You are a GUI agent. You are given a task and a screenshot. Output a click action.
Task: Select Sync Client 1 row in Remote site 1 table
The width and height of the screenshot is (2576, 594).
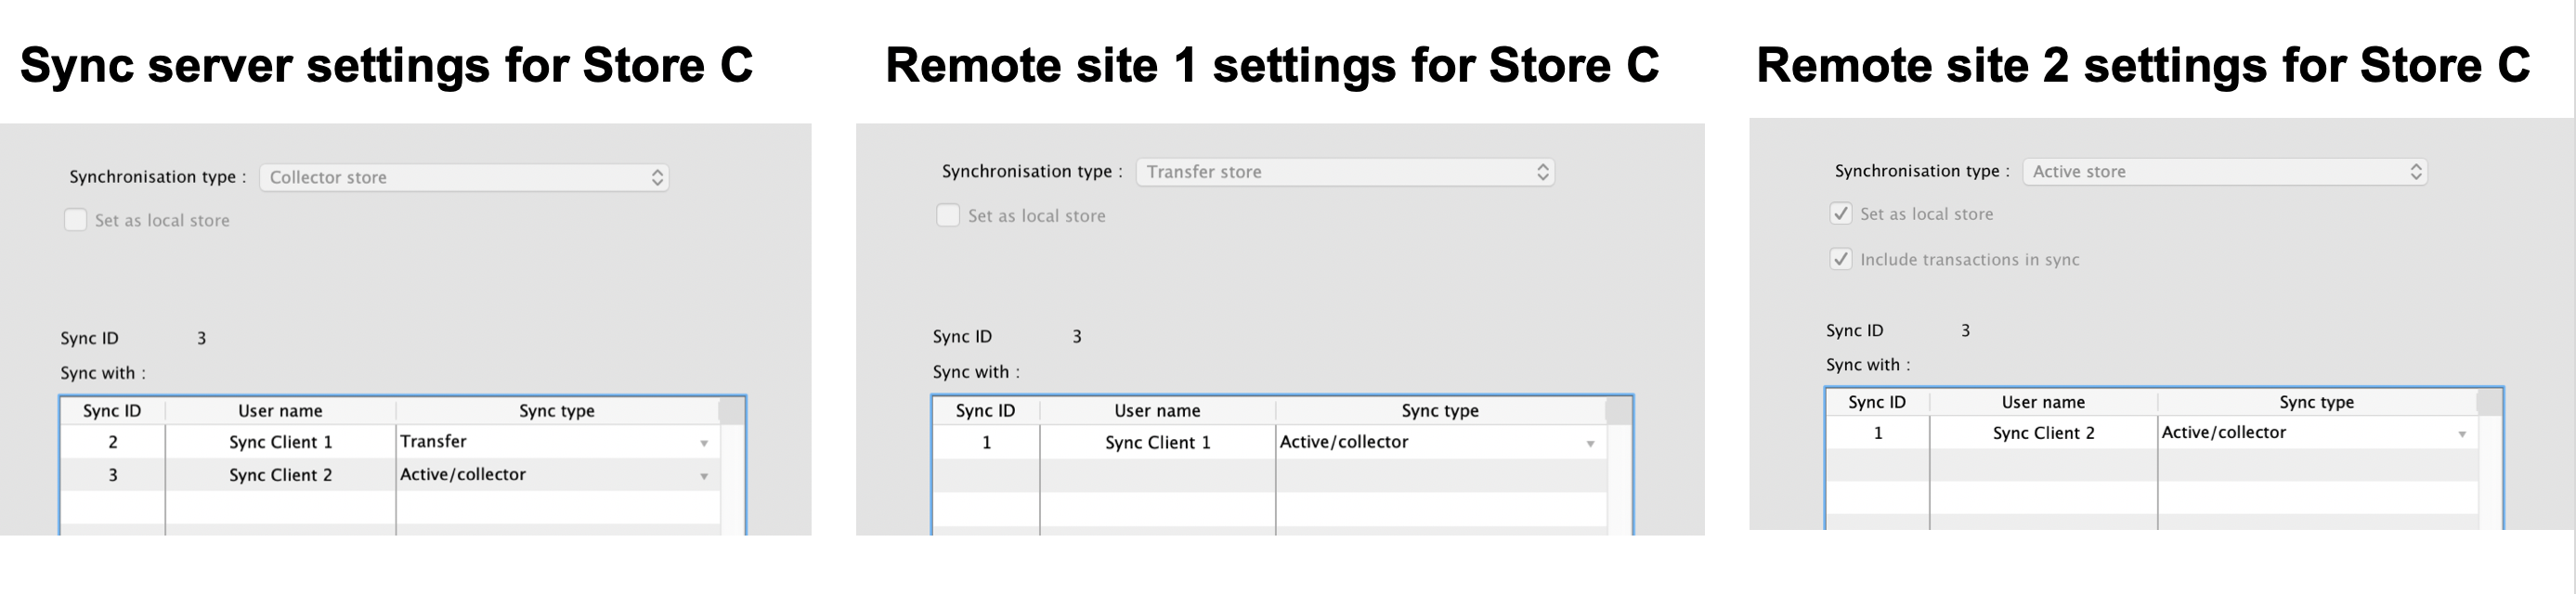pyautogui.click(x=1157, y=442)
